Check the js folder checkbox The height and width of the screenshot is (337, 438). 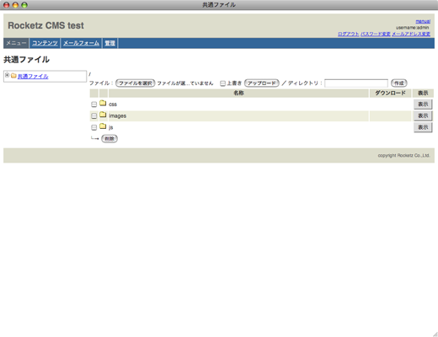(94, 127)
